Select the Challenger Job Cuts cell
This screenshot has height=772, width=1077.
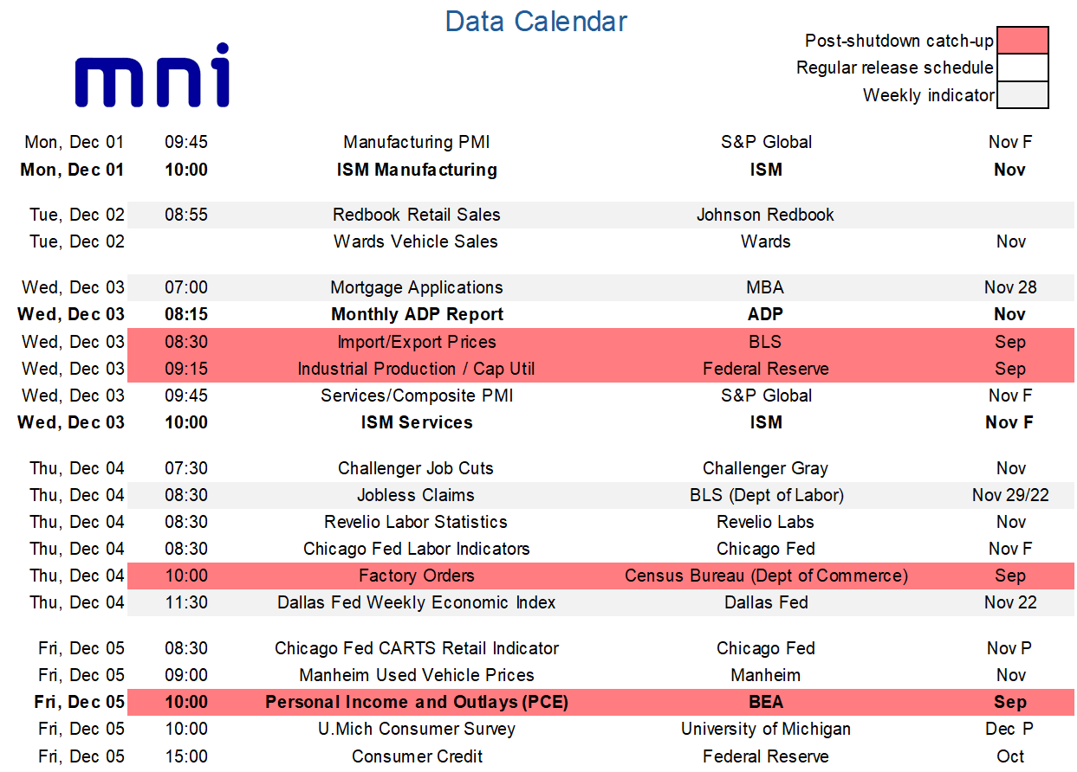tap(416, 468)
